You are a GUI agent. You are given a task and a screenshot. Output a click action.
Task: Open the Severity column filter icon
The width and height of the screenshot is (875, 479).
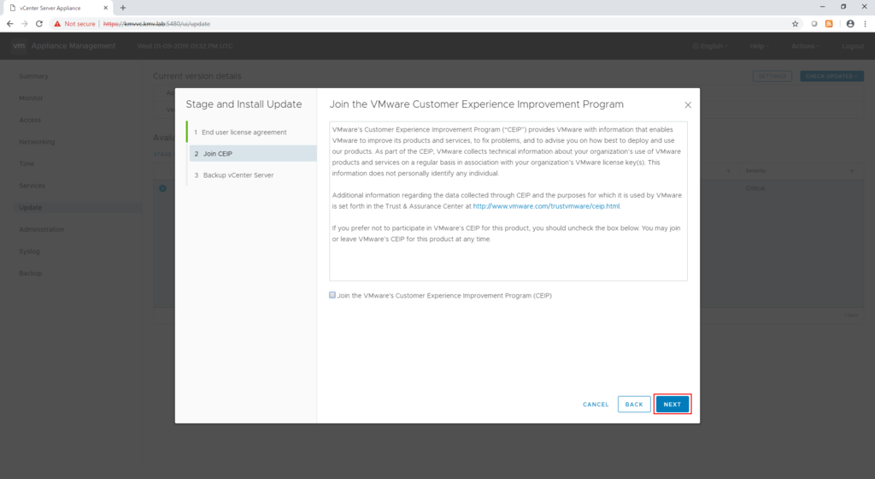(852, 171)
